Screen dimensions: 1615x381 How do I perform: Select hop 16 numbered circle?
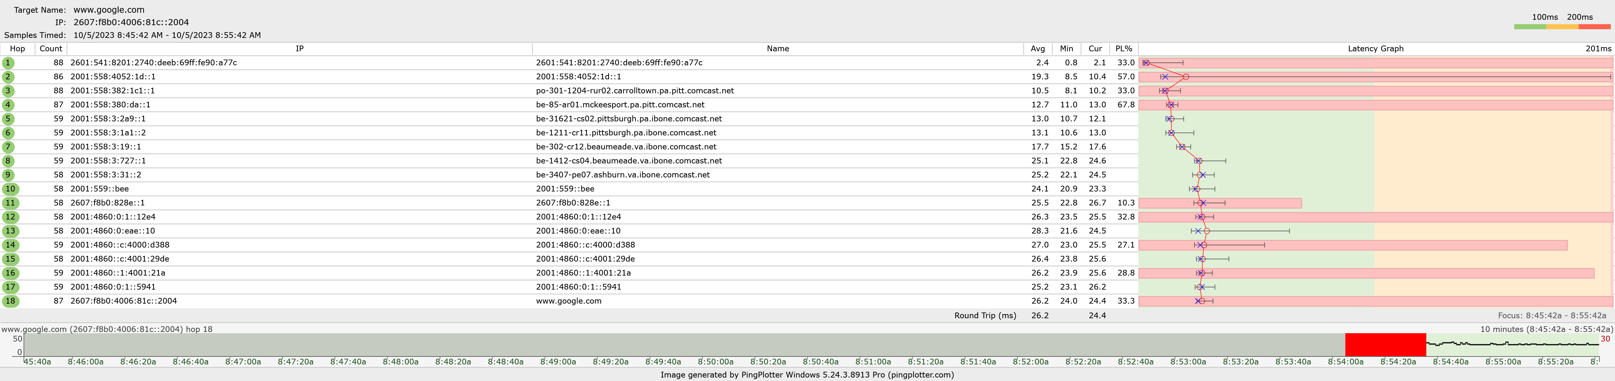pyautogui.click(x=10, y=273)
